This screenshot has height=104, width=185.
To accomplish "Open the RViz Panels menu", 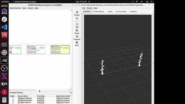I will point(89,8).
